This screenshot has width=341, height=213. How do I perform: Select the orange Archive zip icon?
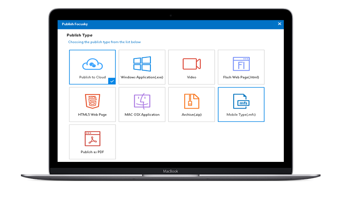(191, 101)
